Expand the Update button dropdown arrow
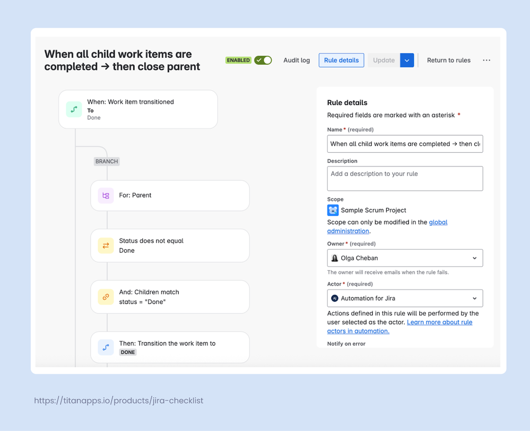 pyautogui.click(x=407, y=60)
